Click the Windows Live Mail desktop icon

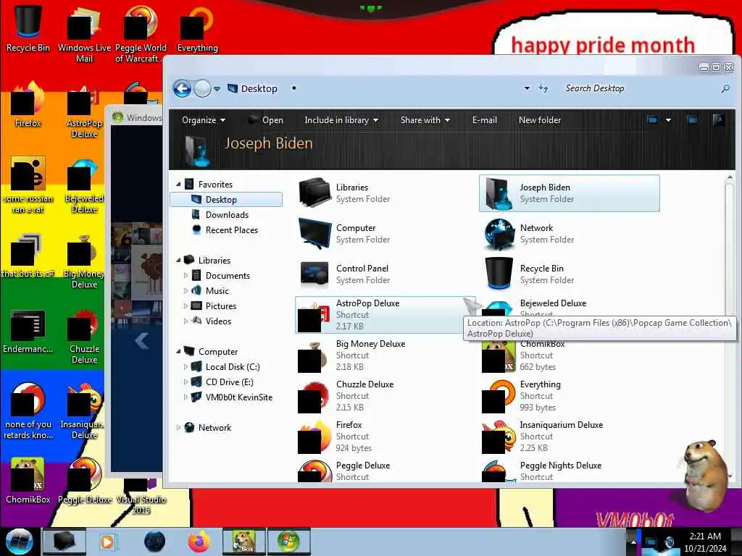point(84,33)
